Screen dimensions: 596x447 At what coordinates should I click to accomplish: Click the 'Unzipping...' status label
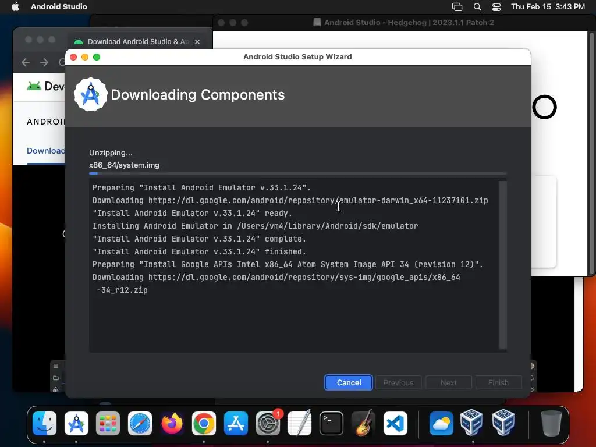[x=111, y=153]
